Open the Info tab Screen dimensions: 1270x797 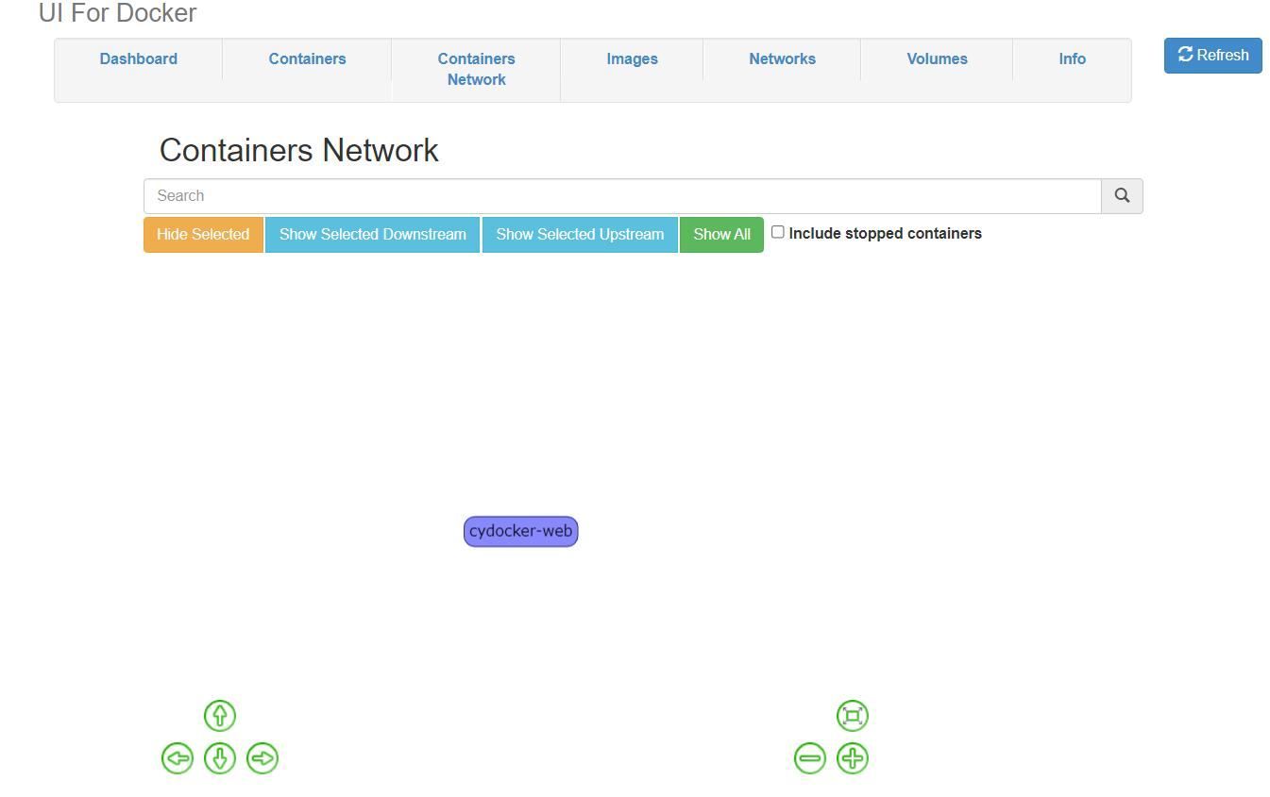[x=1073, y=58]
